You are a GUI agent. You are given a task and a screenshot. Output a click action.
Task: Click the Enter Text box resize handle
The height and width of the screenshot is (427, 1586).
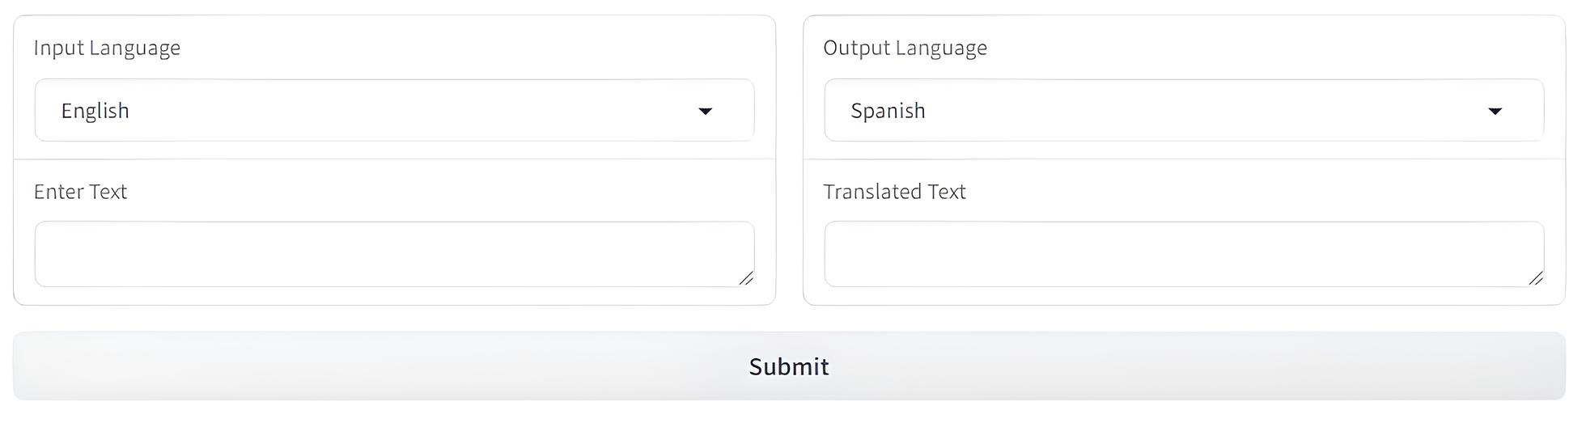pos(746,278)
